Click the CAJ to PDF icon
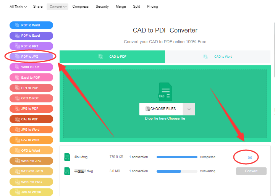Viewport: 275px width, 196px height. 17,119
